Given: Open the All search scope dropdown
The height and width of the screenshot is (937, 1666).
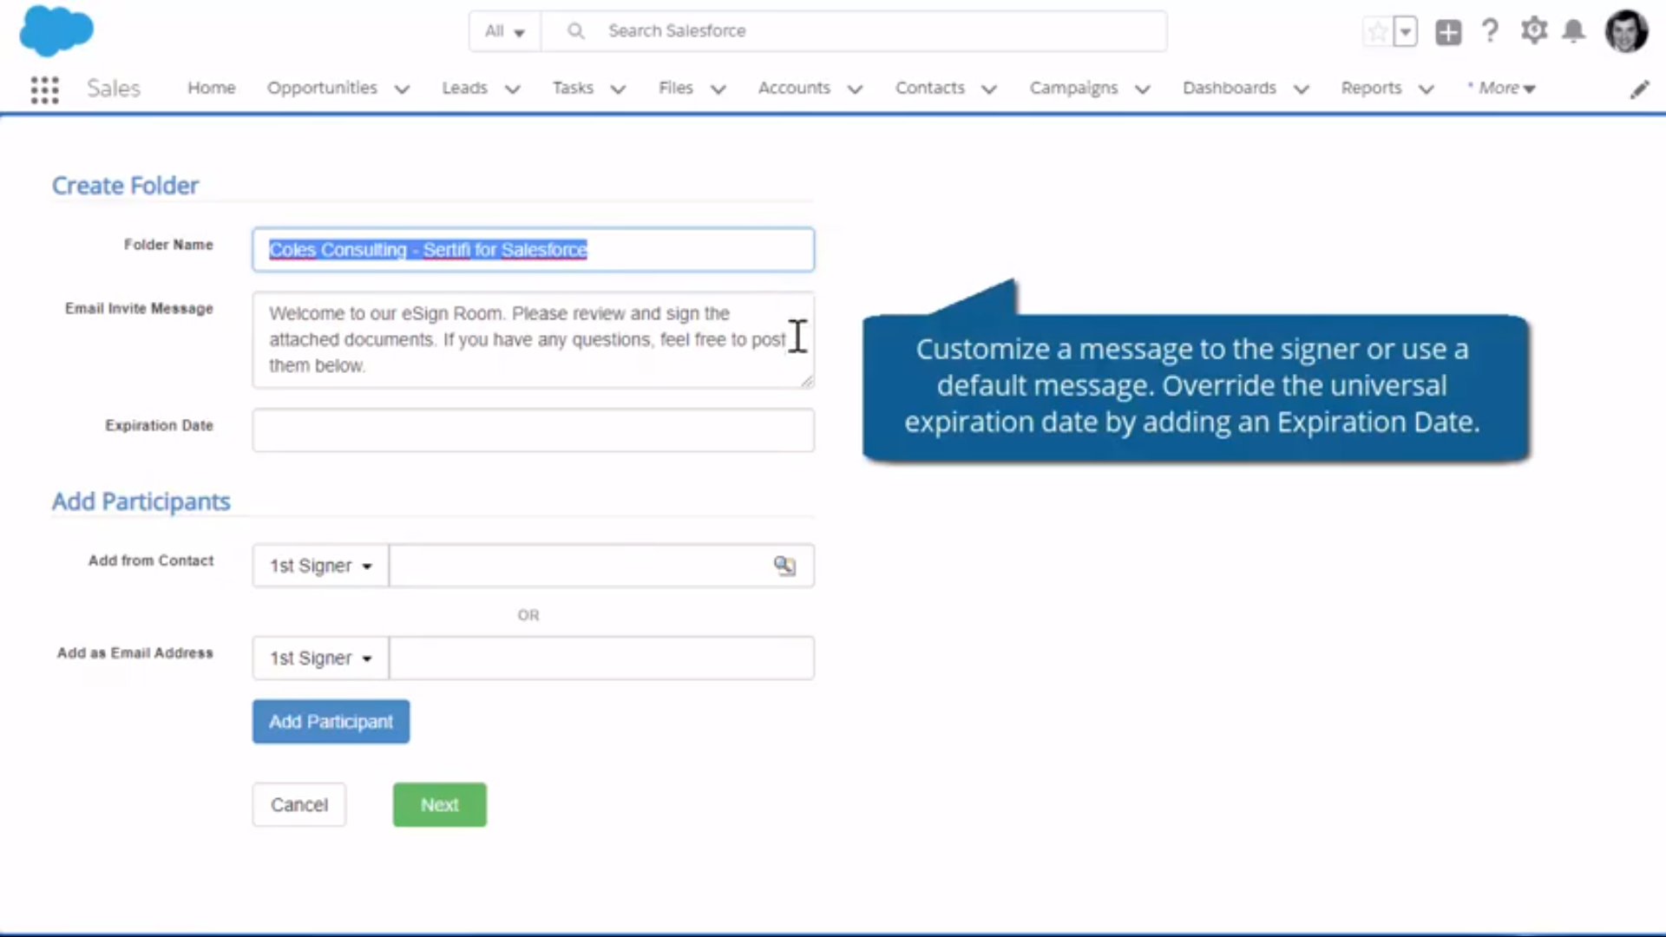Looking at the screenshot, I should coord(503,30).
